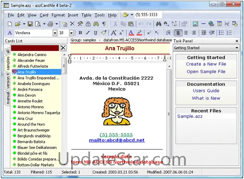Click black binoculars find text icon
Image resolution: width=244 pixels, height=179 pixels.
pos(158,24)
